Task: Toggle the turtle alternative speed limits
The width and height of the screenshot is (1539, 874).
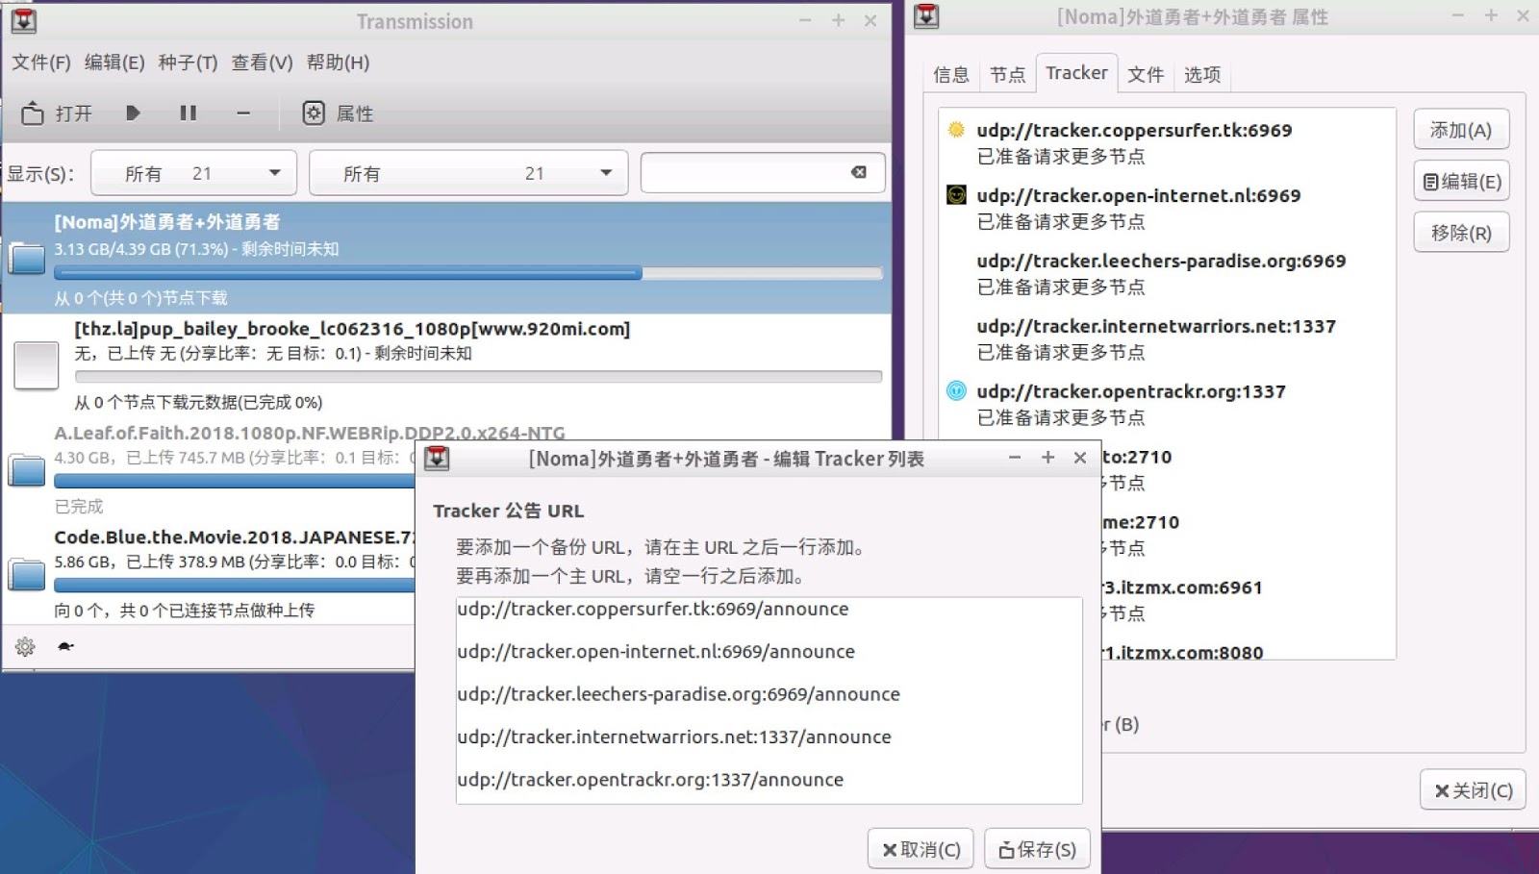Action: click(x=65, y=646)
